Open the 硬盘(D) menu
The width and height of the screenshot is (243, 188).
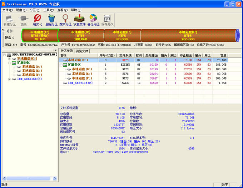(21, 10)
